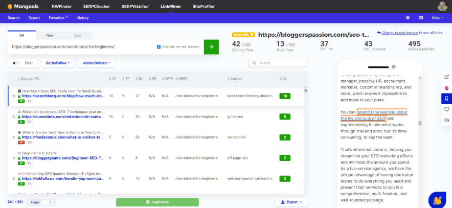Click into the URL input field
The image size is (452, 208).
coord(81,47)
